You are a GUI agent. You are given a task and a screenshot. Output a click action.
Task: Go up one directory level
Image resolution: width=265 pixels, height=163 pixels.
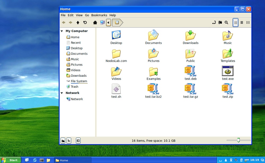click(x=77, y=22)
